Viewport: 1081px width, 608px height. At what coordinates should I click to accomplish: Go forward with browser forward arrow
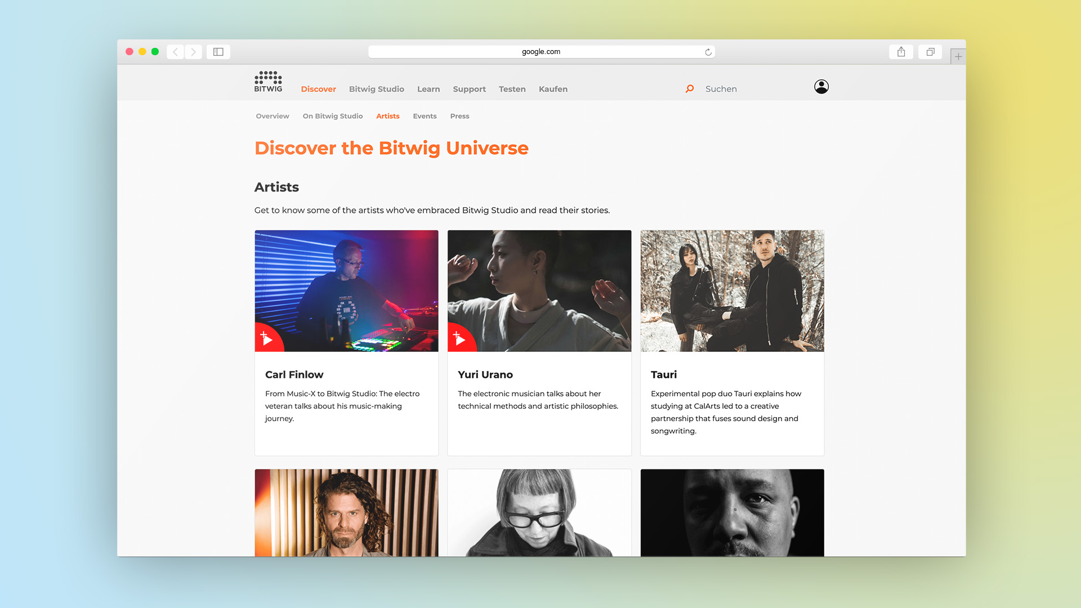(x=193, y=52)
